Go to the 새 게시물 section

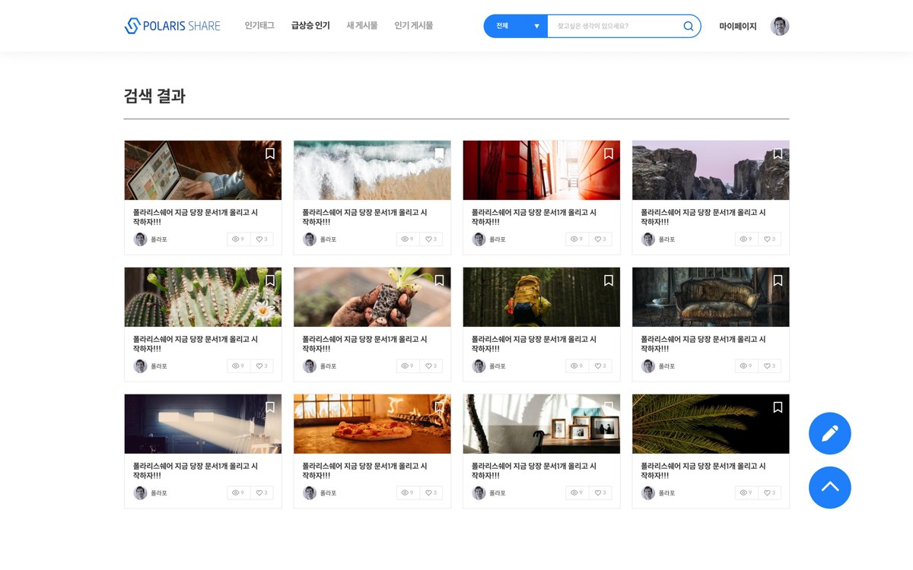[x=362, y=26]
